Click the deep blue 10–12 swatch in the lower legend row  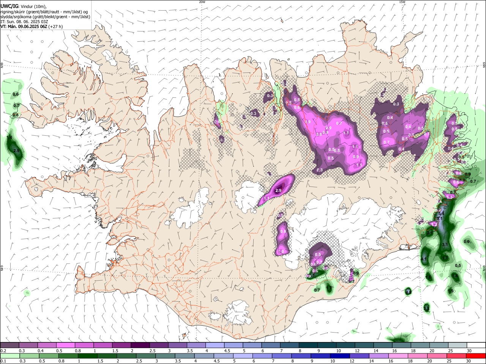coord(340,356)
